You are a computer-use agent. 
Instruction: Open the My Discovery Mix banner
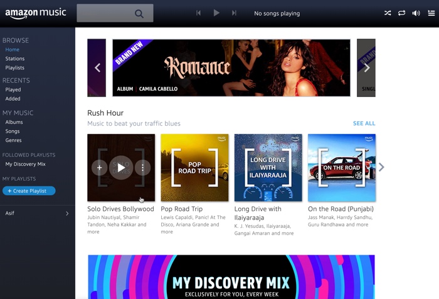[231, 277]
